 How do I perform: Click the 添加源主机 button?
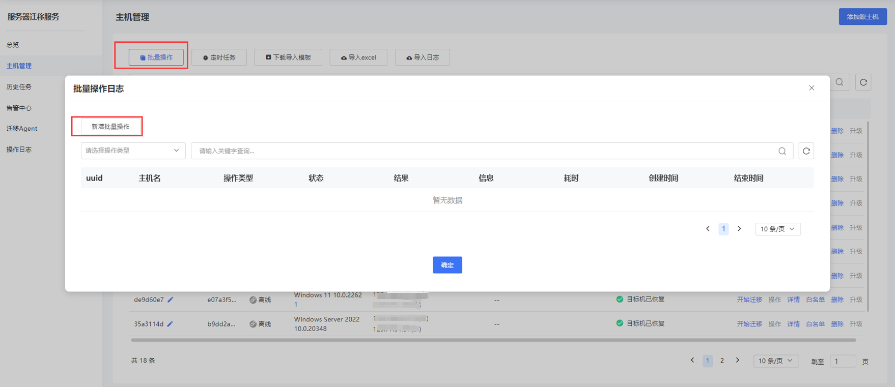coord(862,17)
